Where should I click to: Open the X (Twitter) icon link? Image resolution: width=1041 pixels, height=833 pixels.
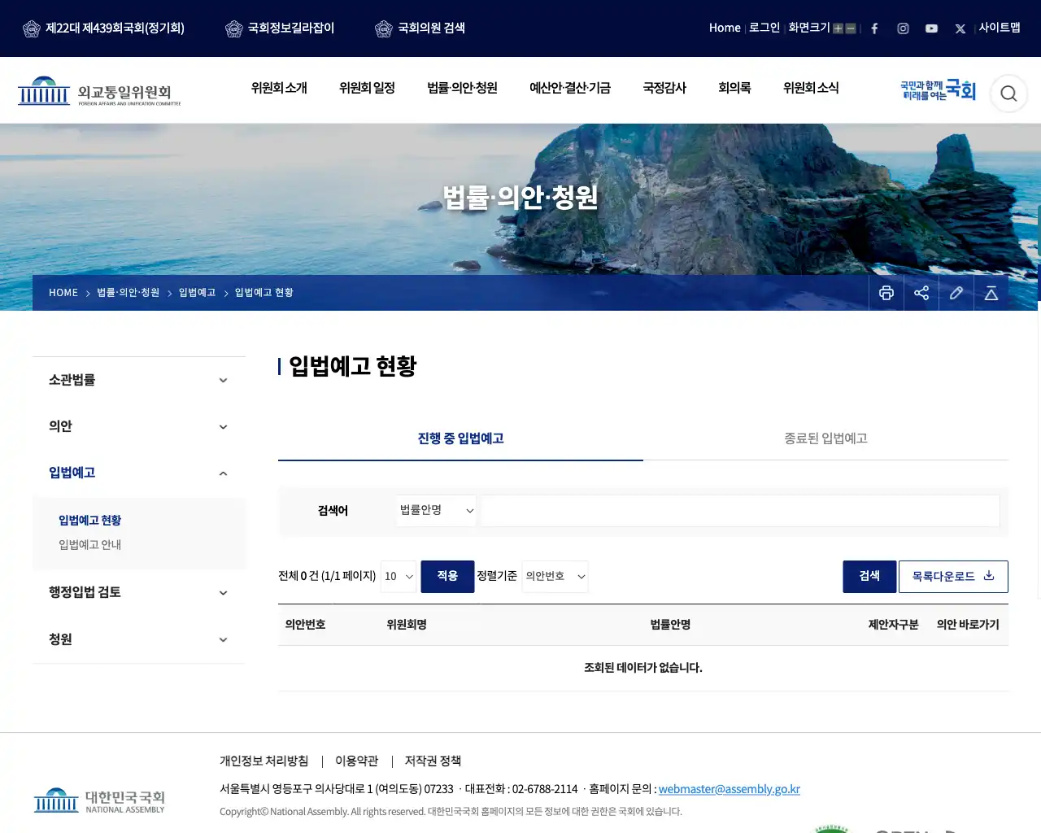(x=960, y=28)
